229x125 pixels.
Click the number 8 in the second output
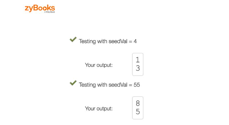coord(138,103)
